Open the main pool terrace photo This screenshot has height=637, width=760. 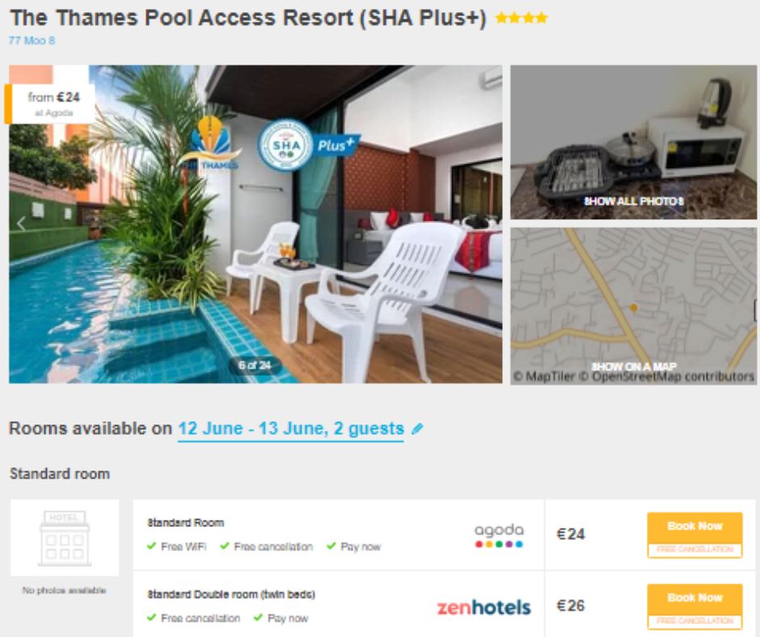click(255, 224)
